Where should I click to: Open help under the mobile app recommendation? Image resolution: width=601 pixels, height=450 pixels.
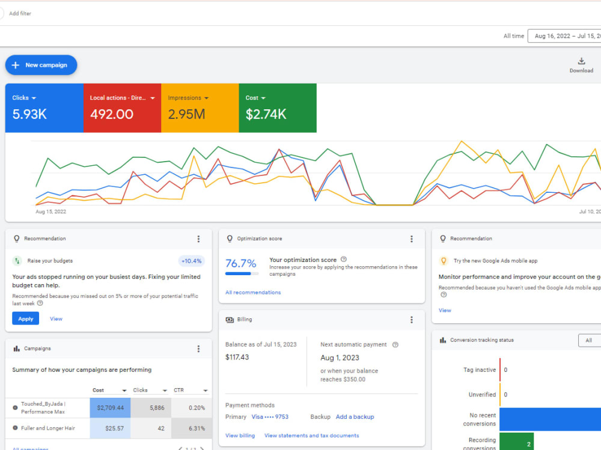pyautogui.click(x=444, y=295)
